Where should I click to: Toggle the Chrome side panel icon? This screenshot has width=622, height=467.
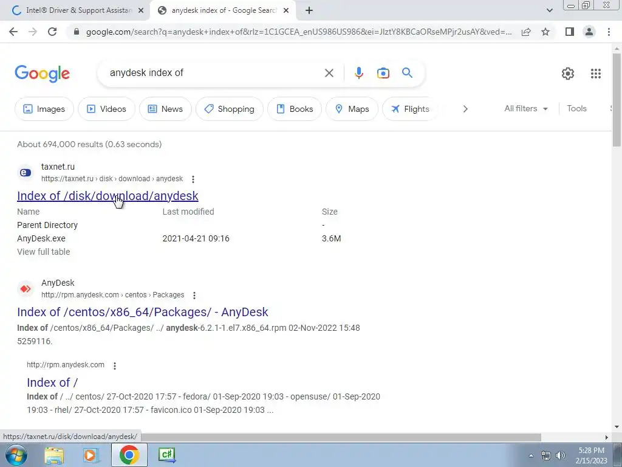point(570,32)
